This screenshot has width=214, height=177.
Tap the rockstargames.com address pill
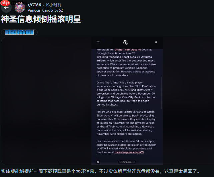pos(127,162)
